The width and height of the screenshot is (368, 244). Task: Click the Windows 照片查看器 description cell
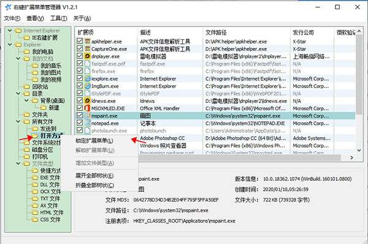pos(163,146)
